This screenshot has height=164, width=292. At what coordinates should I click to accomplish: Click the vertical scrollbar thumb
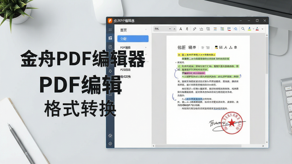[267, 55]
